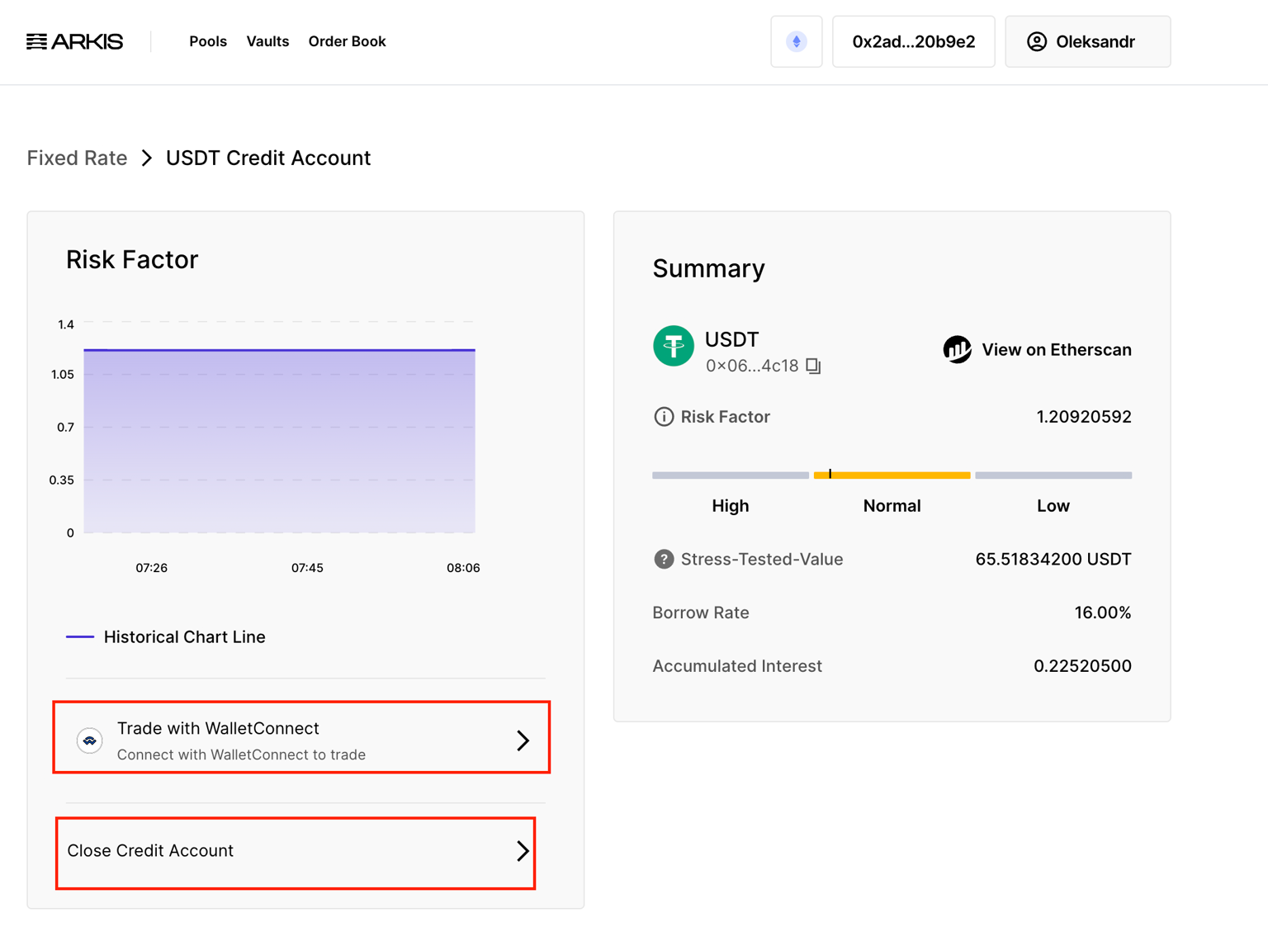Open the Pools menu item
This screenshot has width=1268, height=927.
tap(208, 41)
